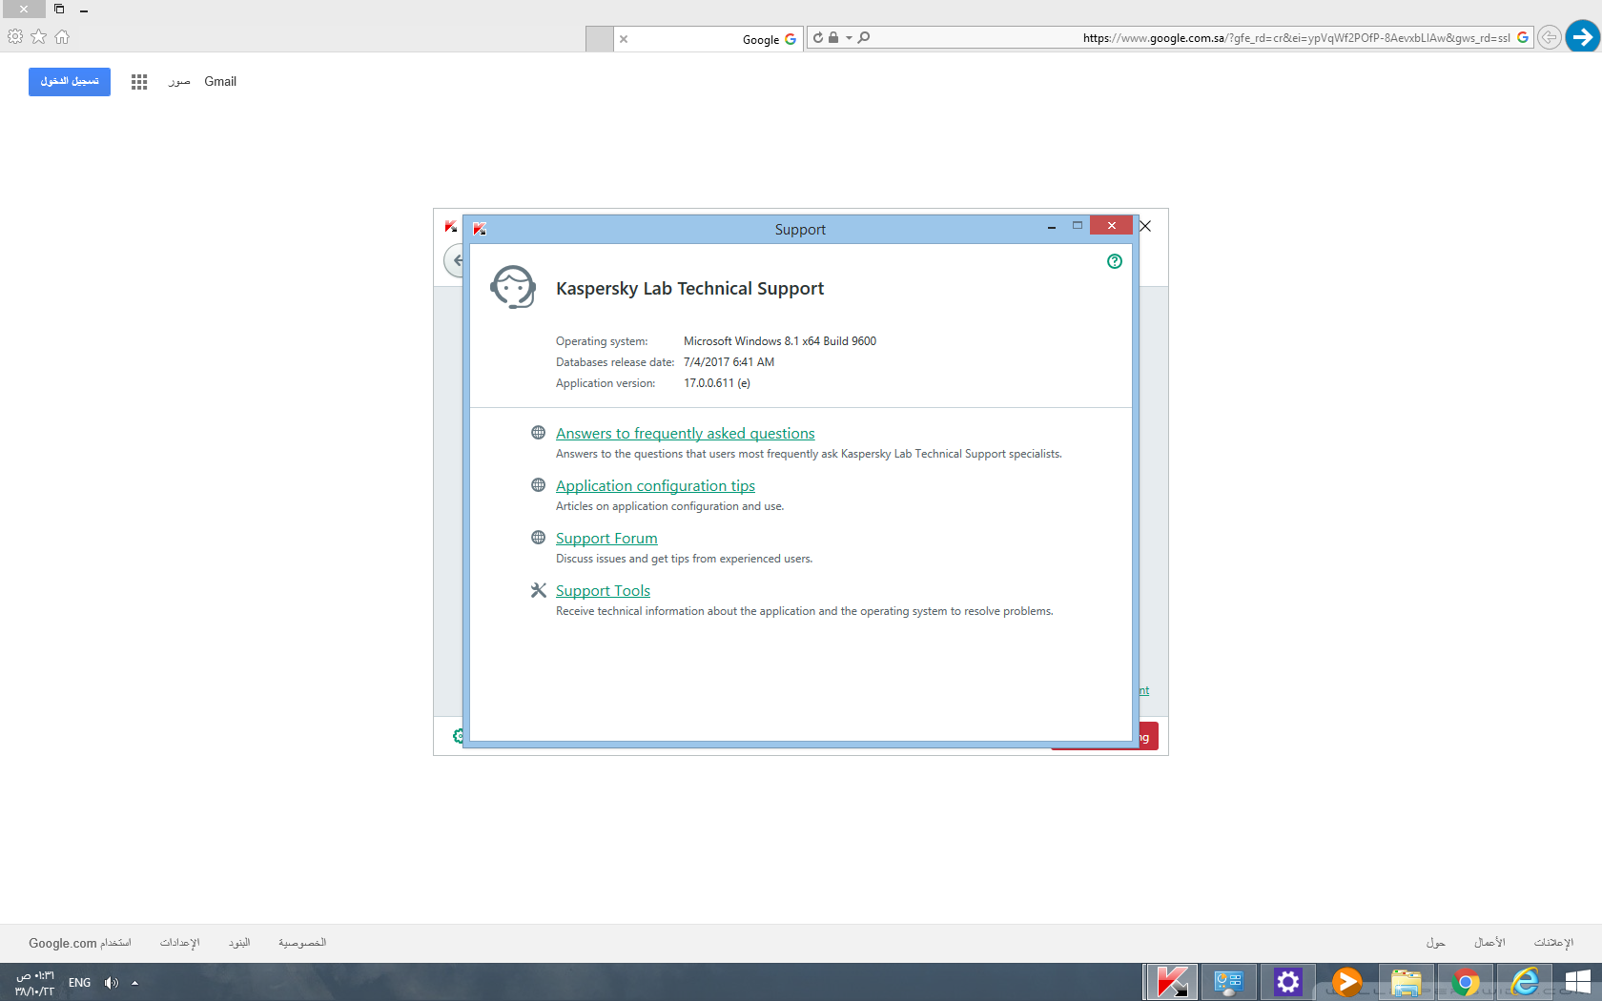Click globe icon beside frequently asked questions

tap(539, 433)
